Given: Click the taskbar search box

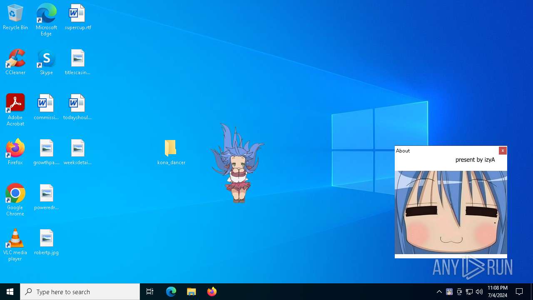Looking at the screenshot, I should [x=80, y=292].
